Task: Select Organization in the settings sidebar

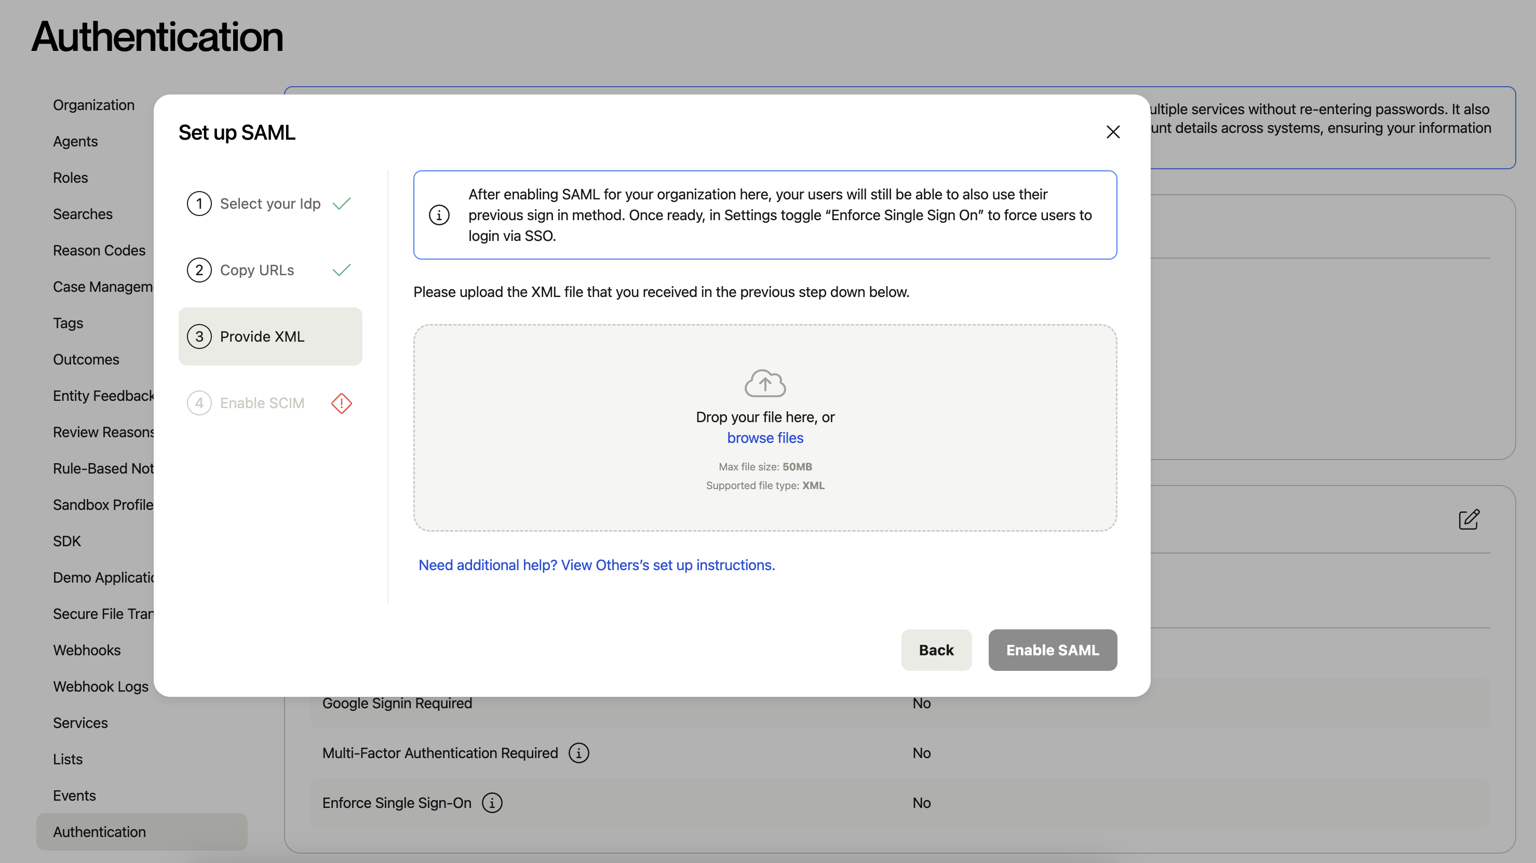Action: (93, 105)
